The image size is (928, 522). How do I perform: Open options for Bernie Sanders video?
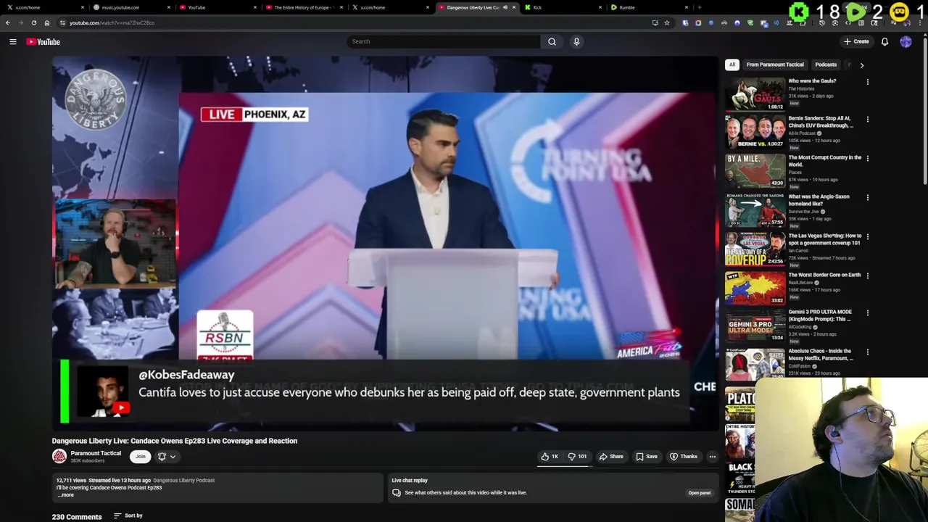(x=867, y=120)
